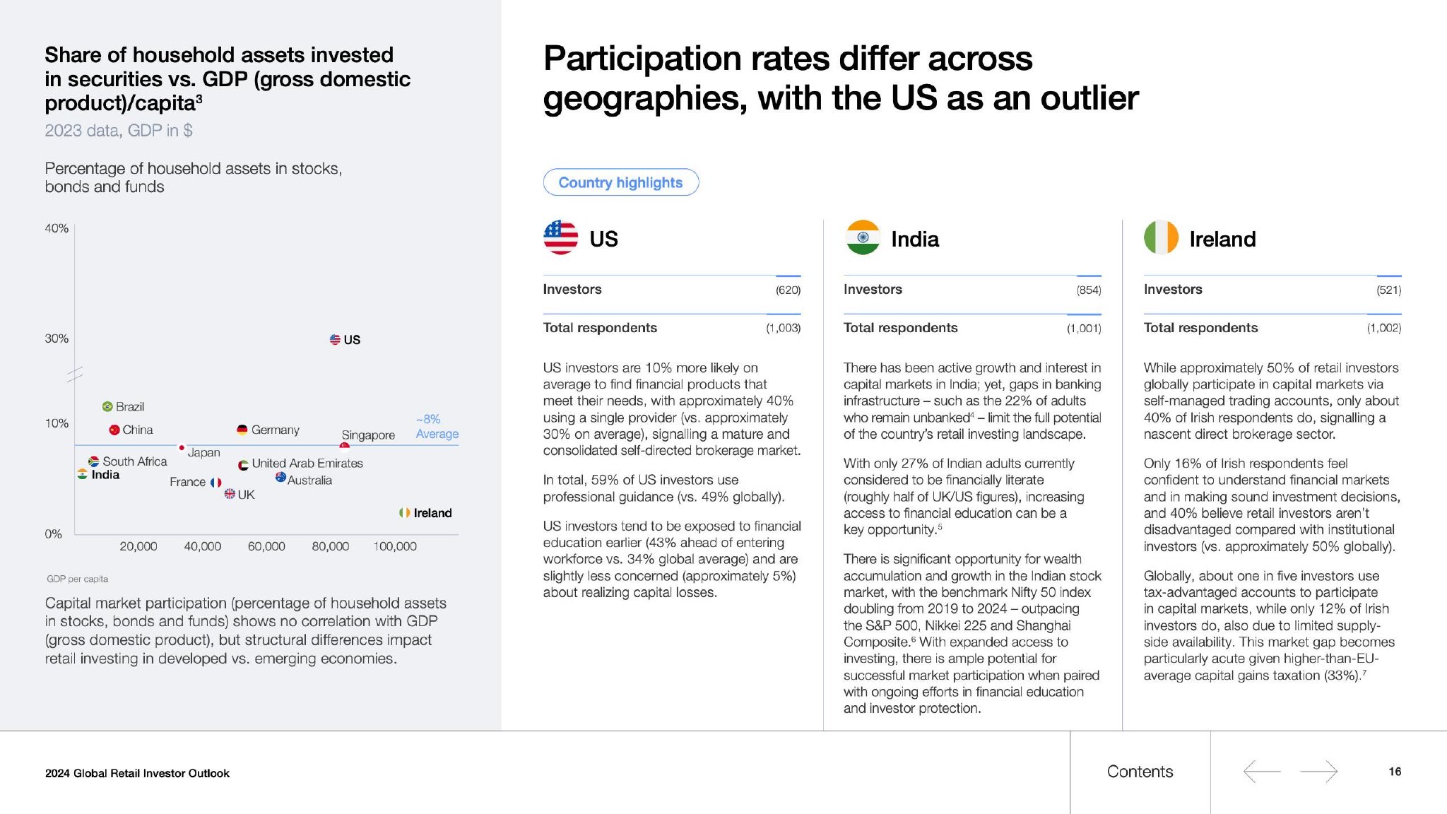Click the Japan red dot marker
Image resolution: width=1447 pixels, height=814 pixels.
click(182, 447)
